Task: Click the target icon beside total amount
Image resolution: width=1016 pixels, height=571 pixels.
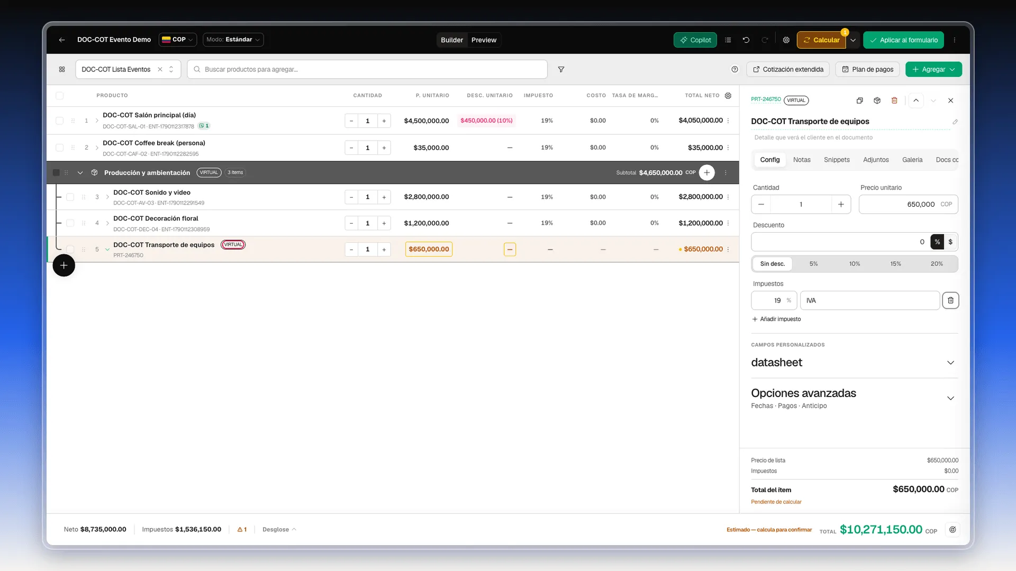Action: click(952, 530)
